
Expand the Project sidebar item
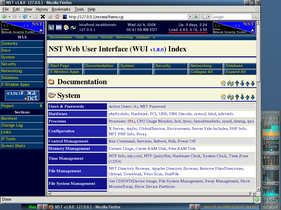(22, 106)
